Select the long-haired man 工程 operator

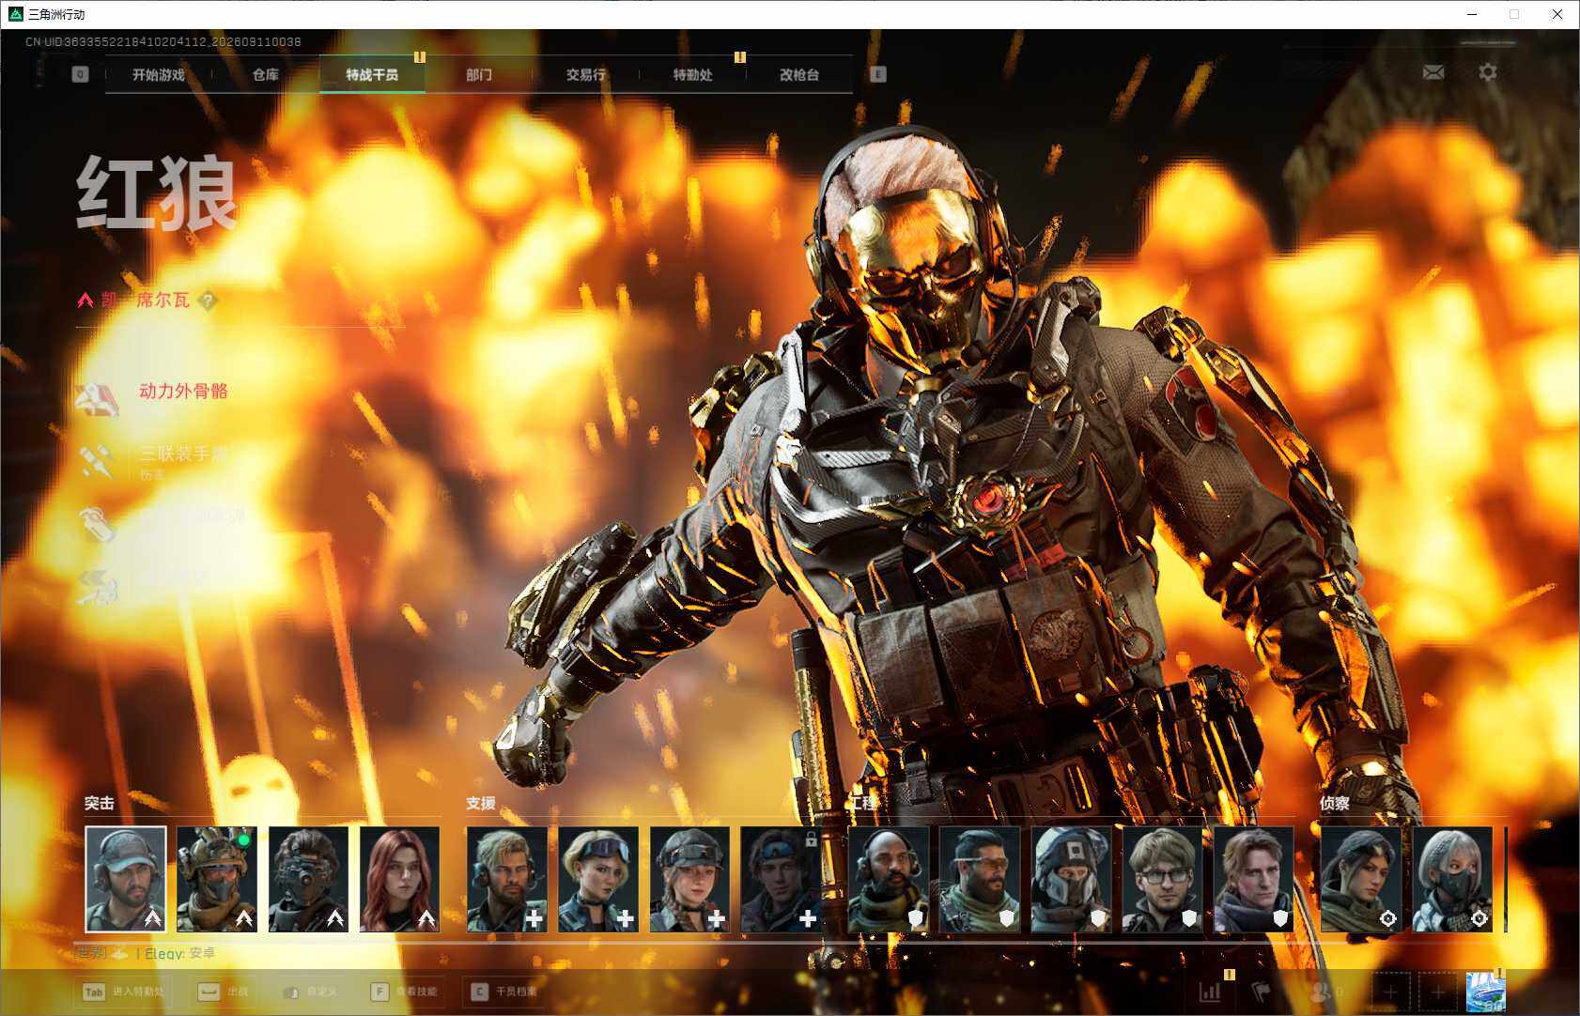tap(1254, 879)
